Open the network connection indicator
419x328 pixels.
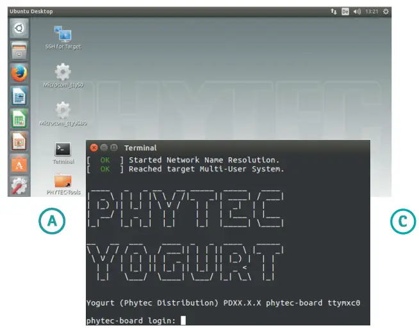click(x=334, y=12)
